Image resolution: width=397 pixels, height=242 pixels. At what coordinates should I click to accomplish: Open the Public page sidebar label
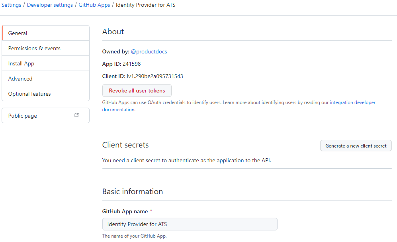(23, 116)
